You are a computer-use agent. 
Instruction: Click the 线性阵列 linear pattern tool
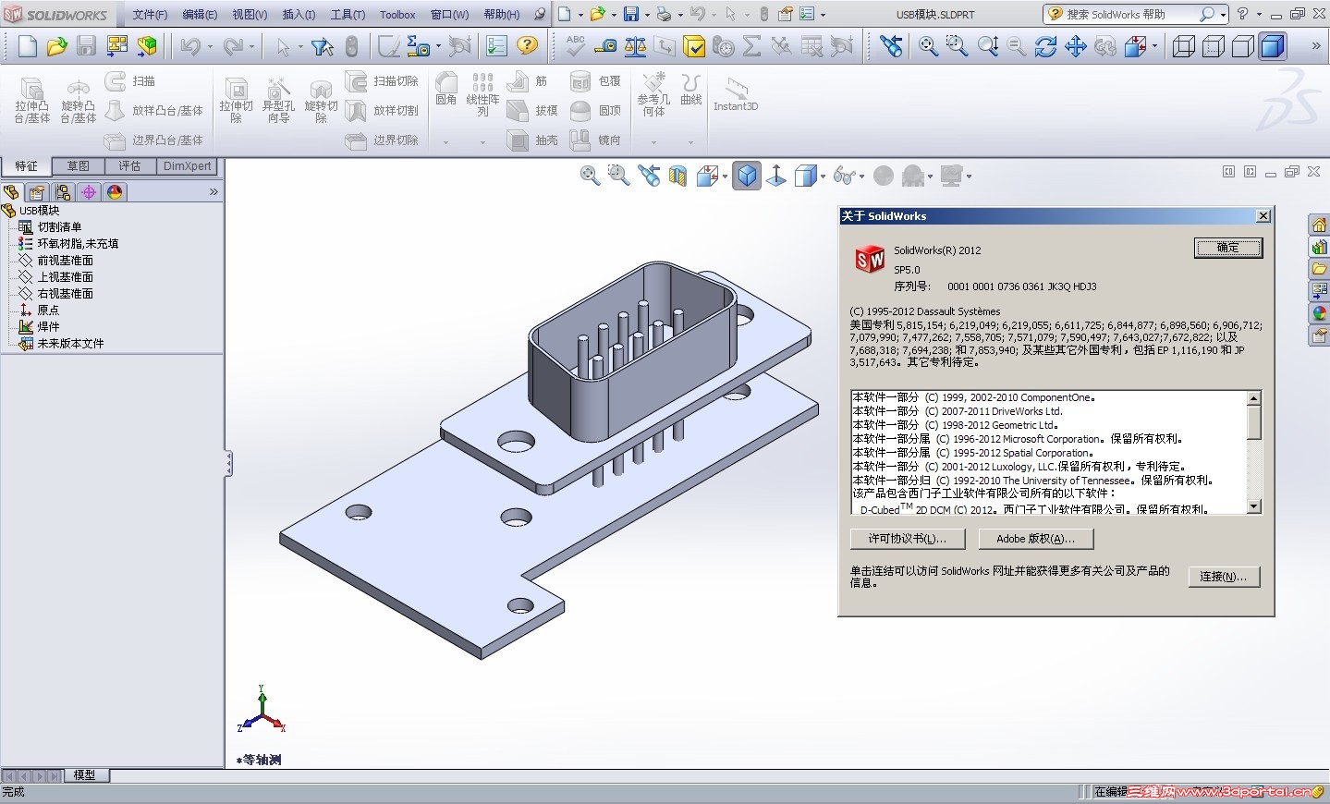482,95
